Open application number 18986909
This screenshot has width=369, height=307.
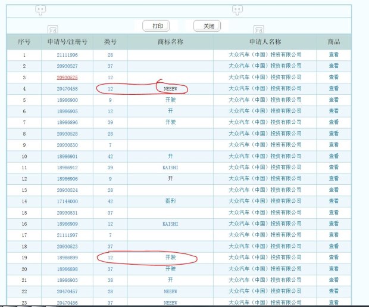67,224
